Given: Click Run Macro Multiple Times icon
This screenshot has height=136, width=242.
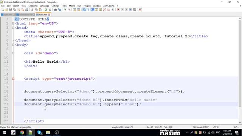Looking at the screenshot, I should tap(130, 9).
